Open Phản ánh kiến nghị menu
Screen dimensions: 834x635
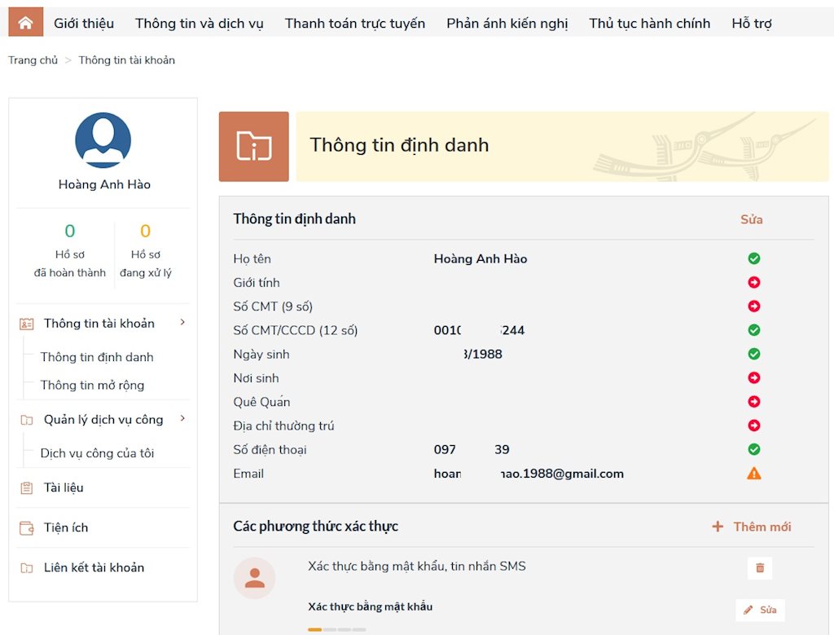[x=507, y=24]
